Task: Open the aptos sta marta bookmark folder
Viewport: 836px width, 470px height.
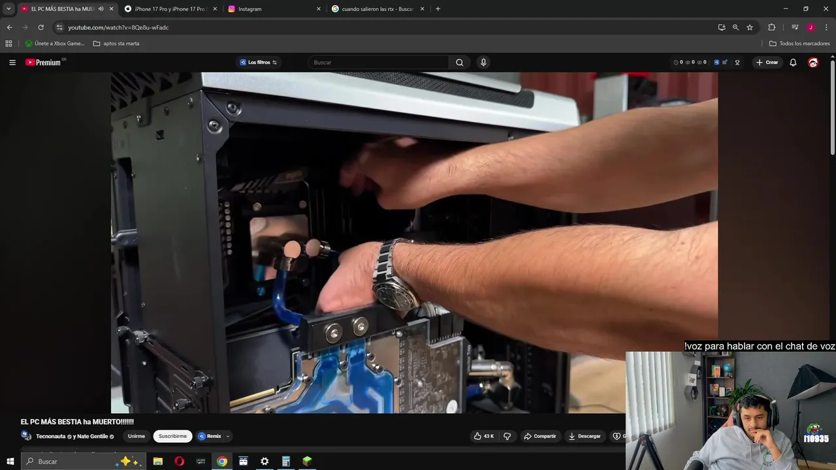Action: 116,44
